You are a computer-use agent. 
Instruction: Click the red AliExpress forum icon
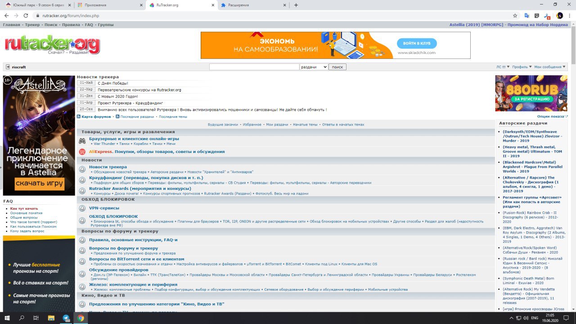pyautogui.click(x=82, y=152)
